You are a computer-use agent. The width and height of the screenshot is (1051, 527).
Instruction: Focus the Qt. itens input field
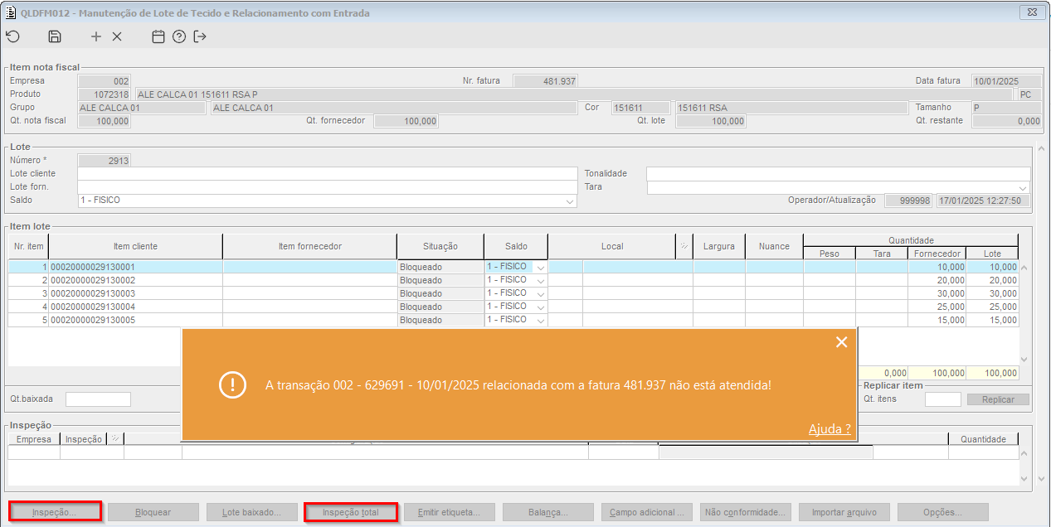942,399
